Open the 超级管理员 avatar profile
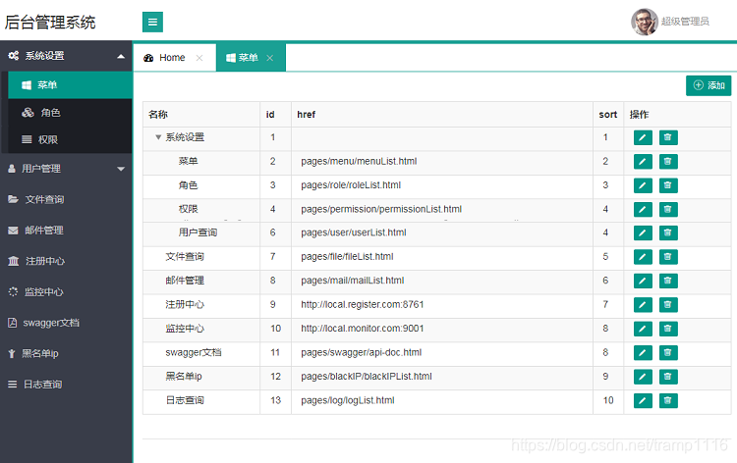This screenshot has width=737, height=463. coord(644,22)
